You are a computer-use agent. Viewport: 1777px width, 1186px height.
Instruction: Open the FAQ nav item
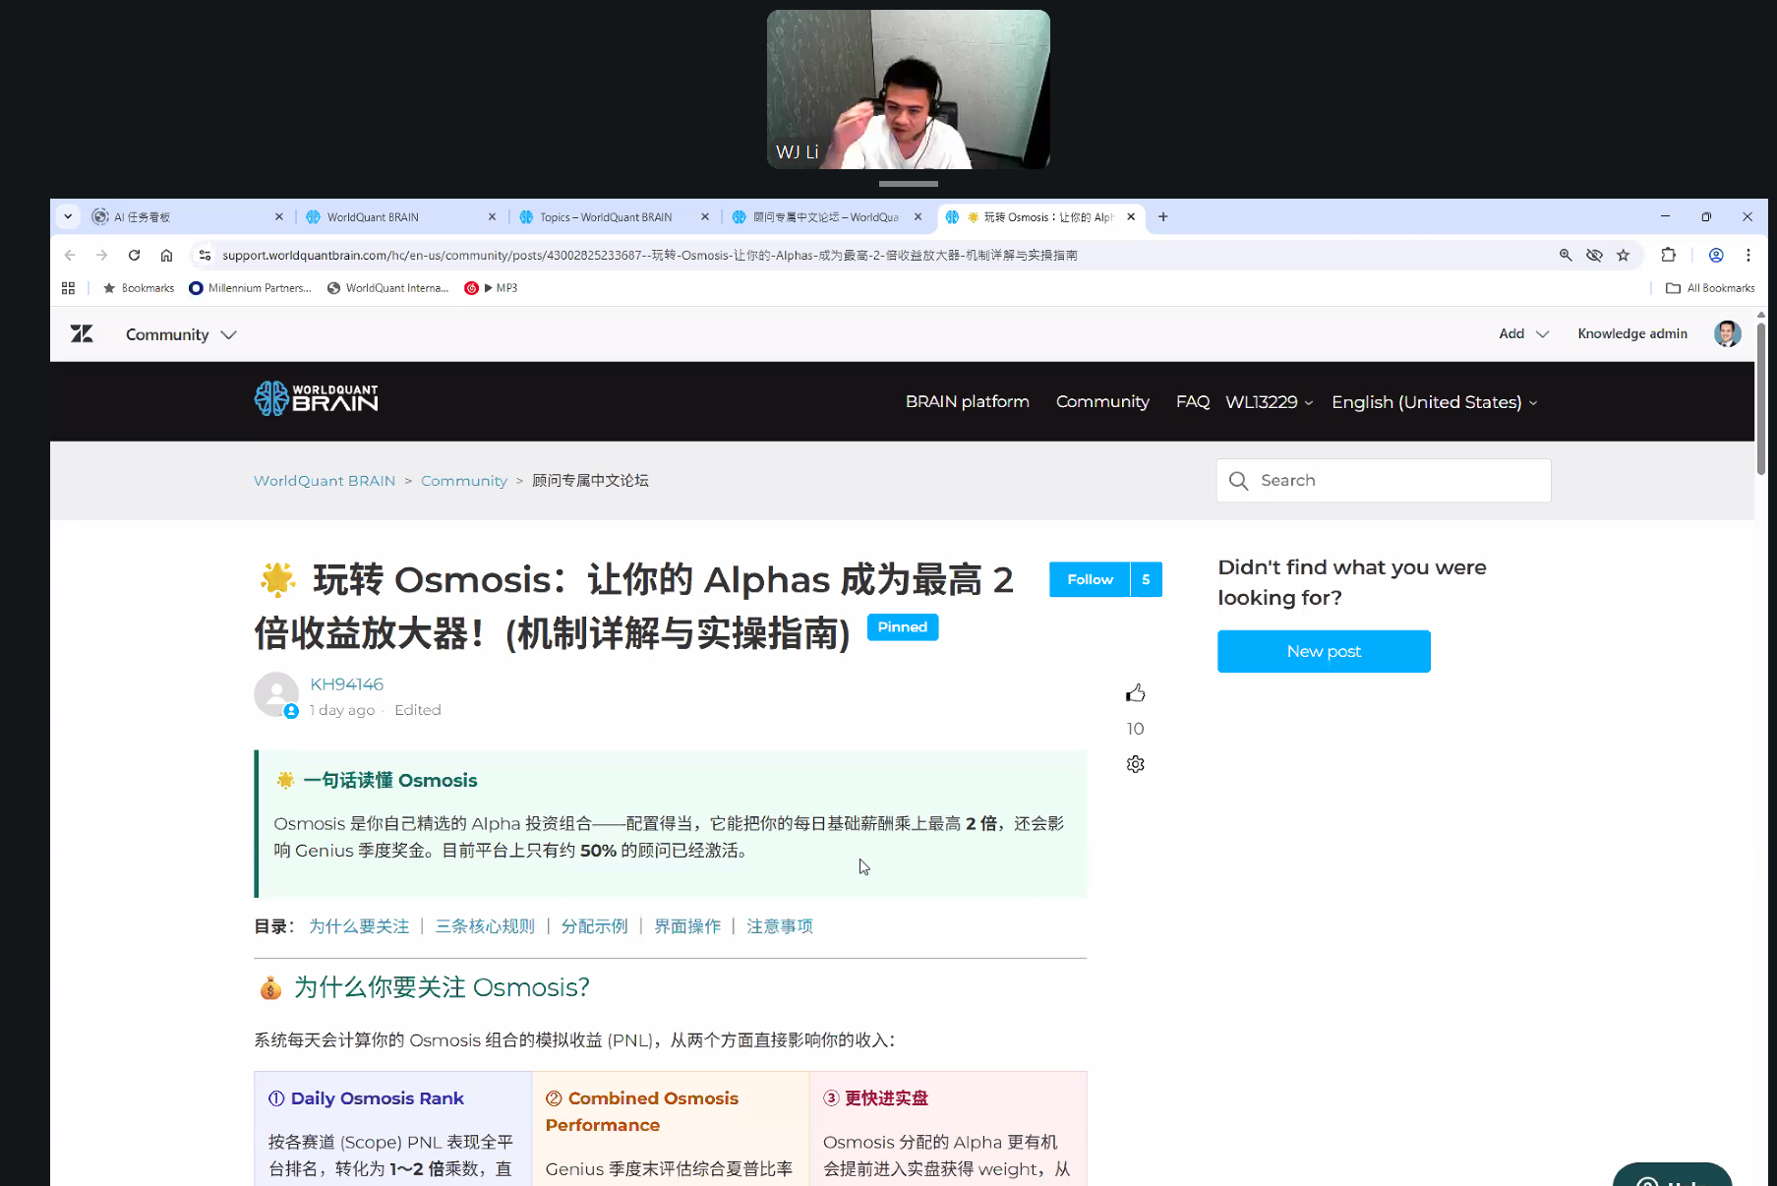[x=1193, y=401]
